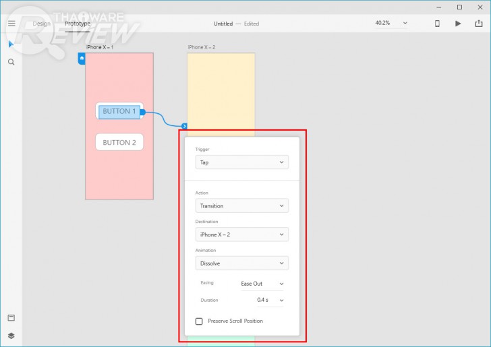This screenshot has height=347, width=491.
Task: Close the application window
Action: [x=480, y=7]
